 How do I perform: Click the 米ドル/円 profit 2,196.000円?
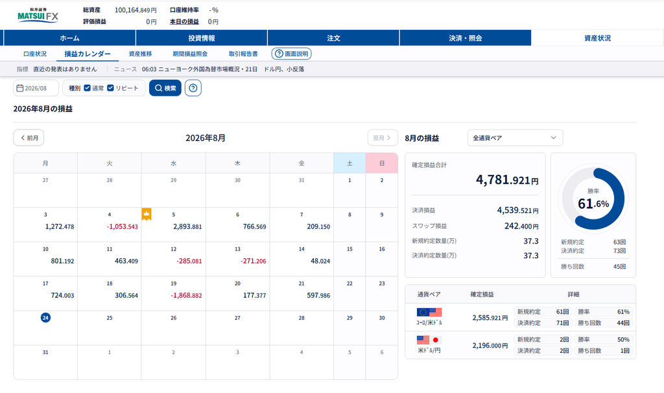(490, 345)
